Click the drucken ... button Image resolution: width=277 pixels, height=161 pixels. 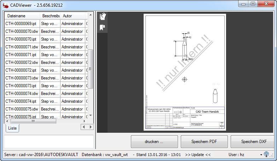click(154, 142)
